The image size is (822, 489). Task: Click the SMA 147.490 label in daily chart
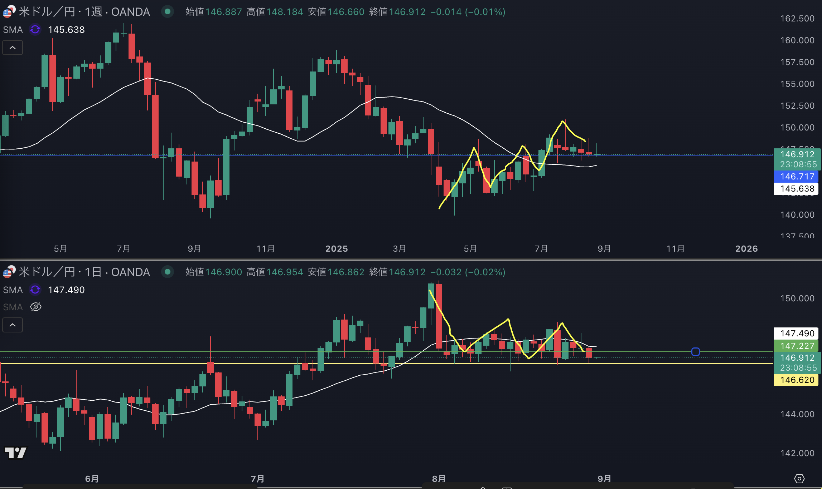(13, 290)
